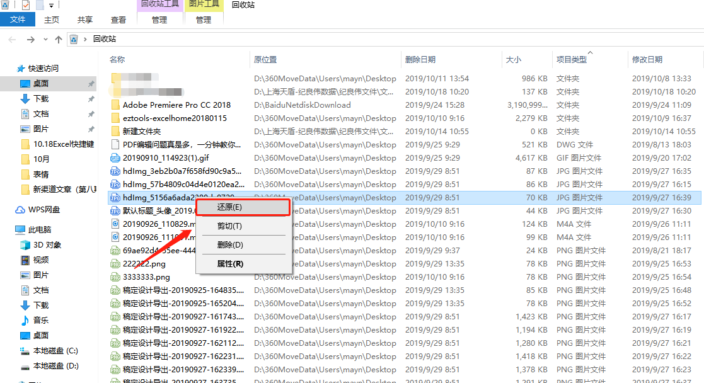Click the JPG icon of hdImg_3eb2b0a7f658
The width and height of the screenshot is (704, 383).
[115, 171]
